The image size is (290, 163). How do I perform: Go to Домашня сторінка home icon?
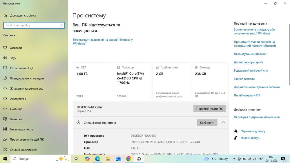click(x=5, y=16)
